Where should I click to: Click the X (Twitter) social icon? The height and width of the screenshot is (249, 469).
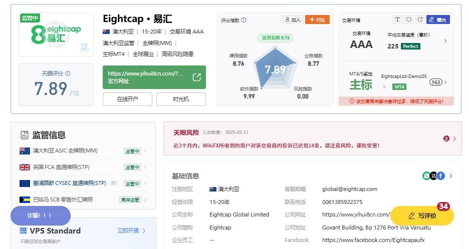tap(433, 176)
